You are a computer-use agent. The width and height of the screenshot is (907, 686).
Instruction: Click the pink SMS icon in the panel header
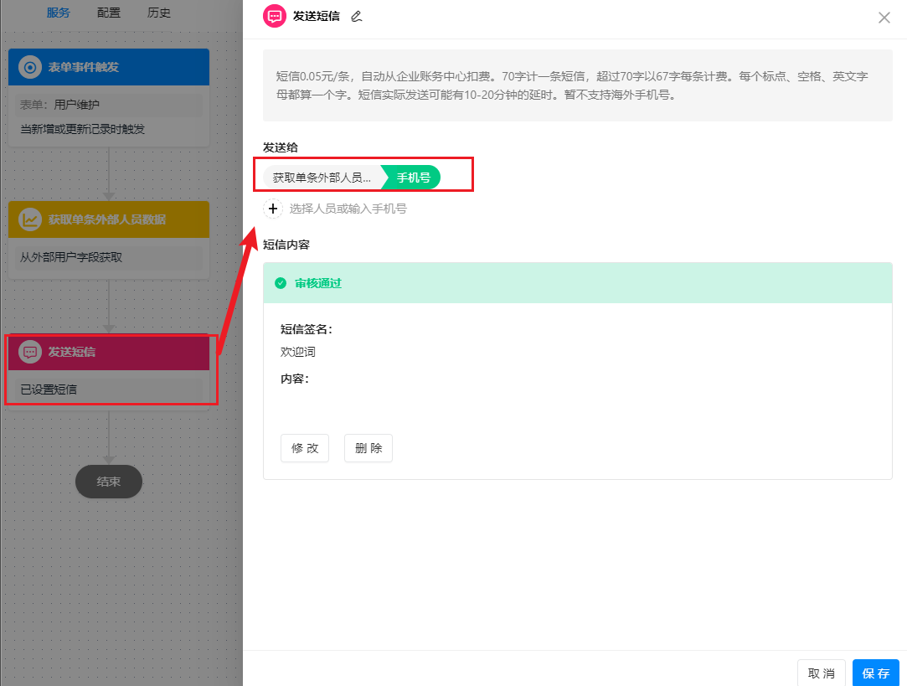(274, 16)
